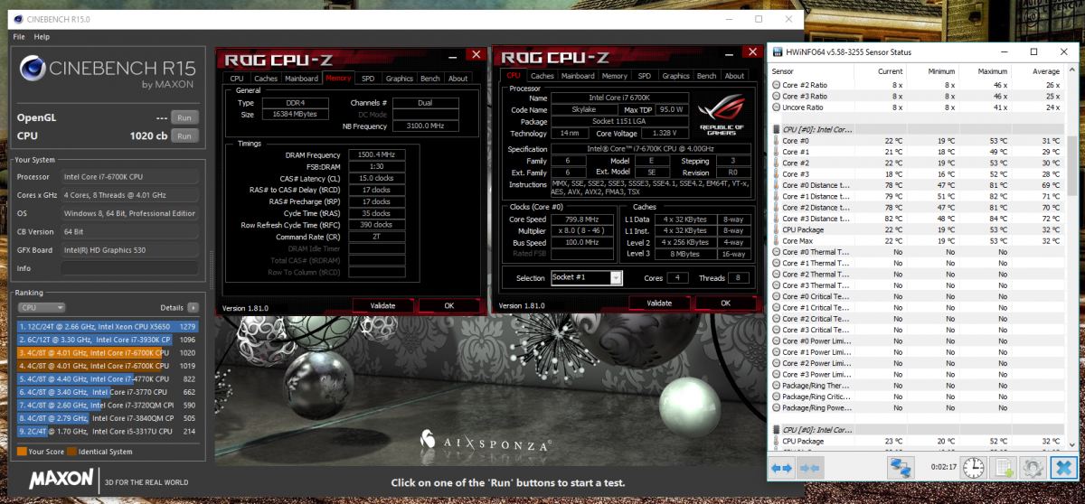1085x504 pixels.
Task: Switch to Mainboard tab in Memory CPU-Z window
Action: pos(301,79)
